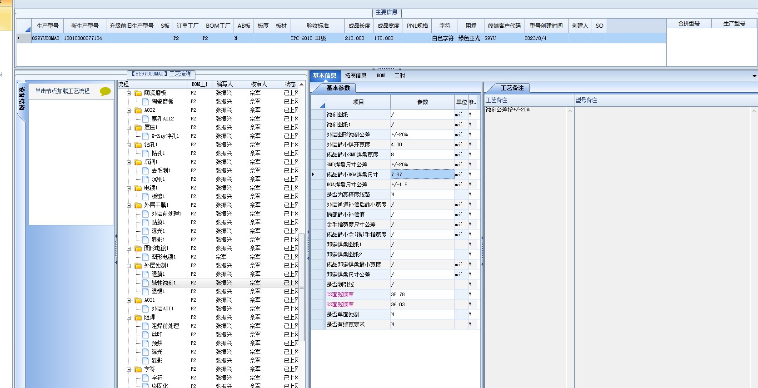
Task: Click the 层压1 folder icon
Action: (x=139, y=127)
